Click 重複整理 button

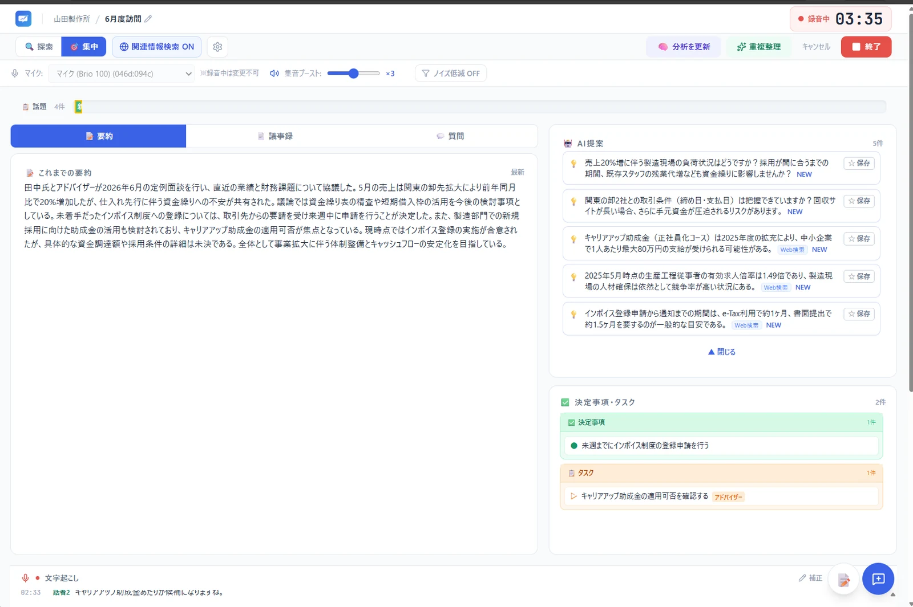[758, 47]
